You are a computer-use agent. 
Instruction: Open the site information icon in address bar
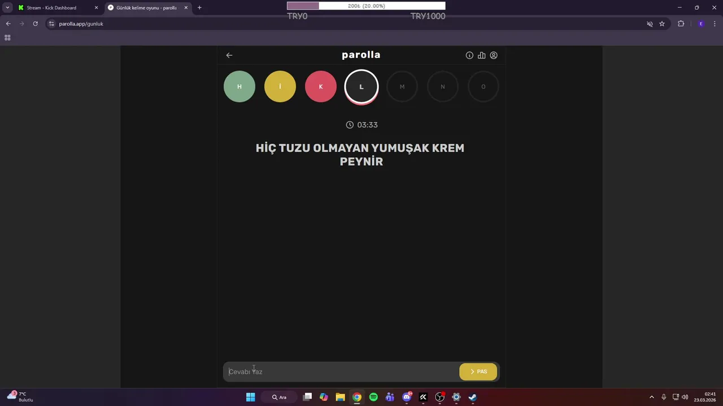(x=51, y=24)
